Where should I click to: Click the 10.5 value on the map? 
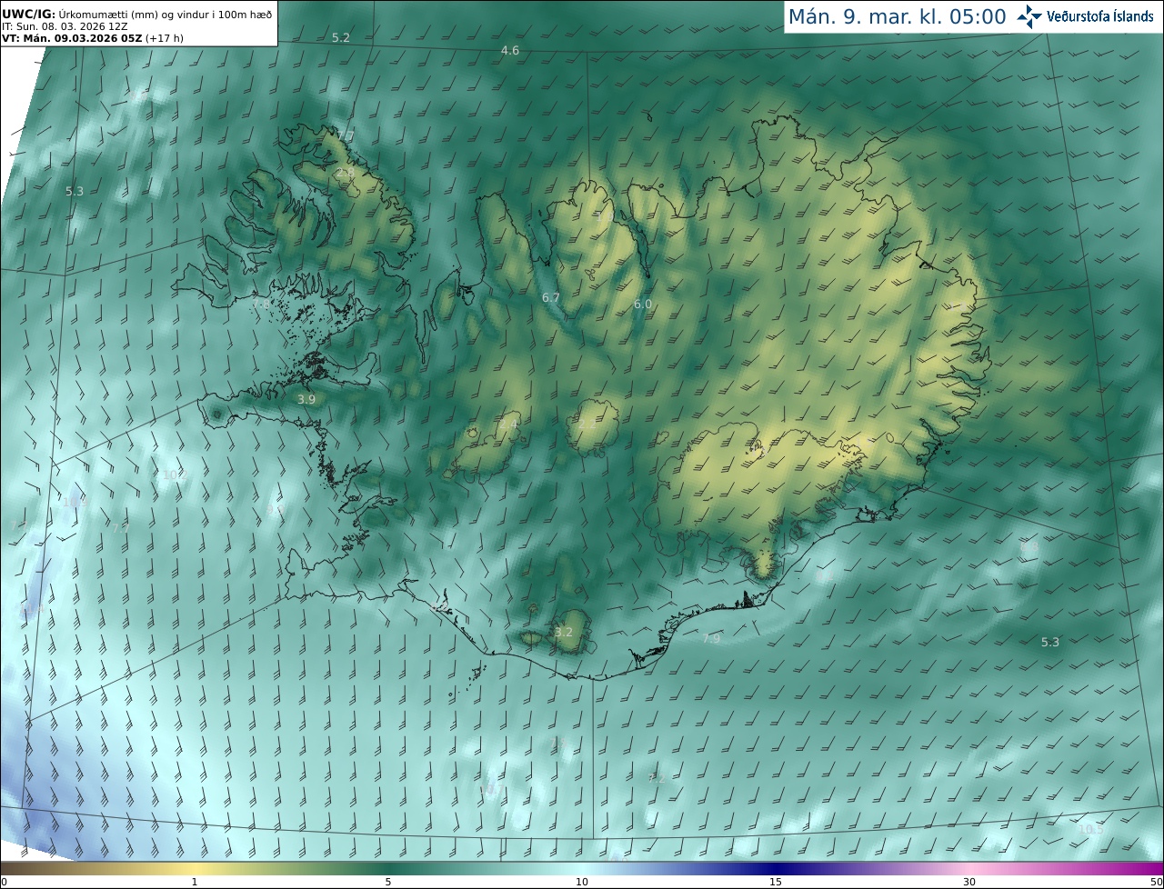click(1090, 829)
